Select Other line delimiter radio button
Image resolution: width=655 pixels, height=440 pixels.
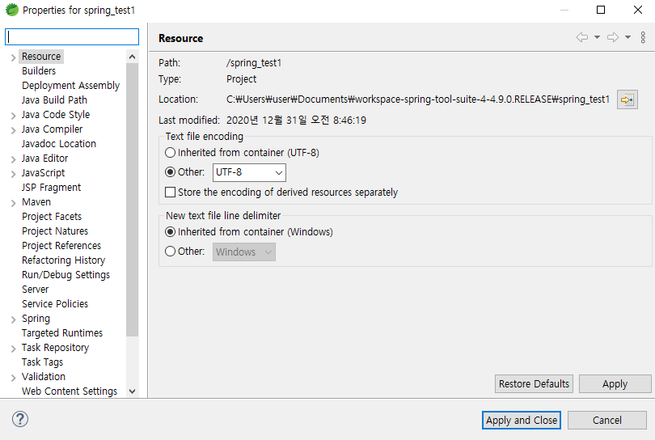tap(170, 251)
